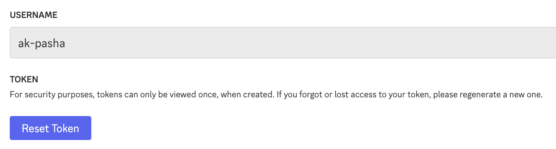
Task: Click the word "regenerate" in the notice
Action: tap(480, 95)
